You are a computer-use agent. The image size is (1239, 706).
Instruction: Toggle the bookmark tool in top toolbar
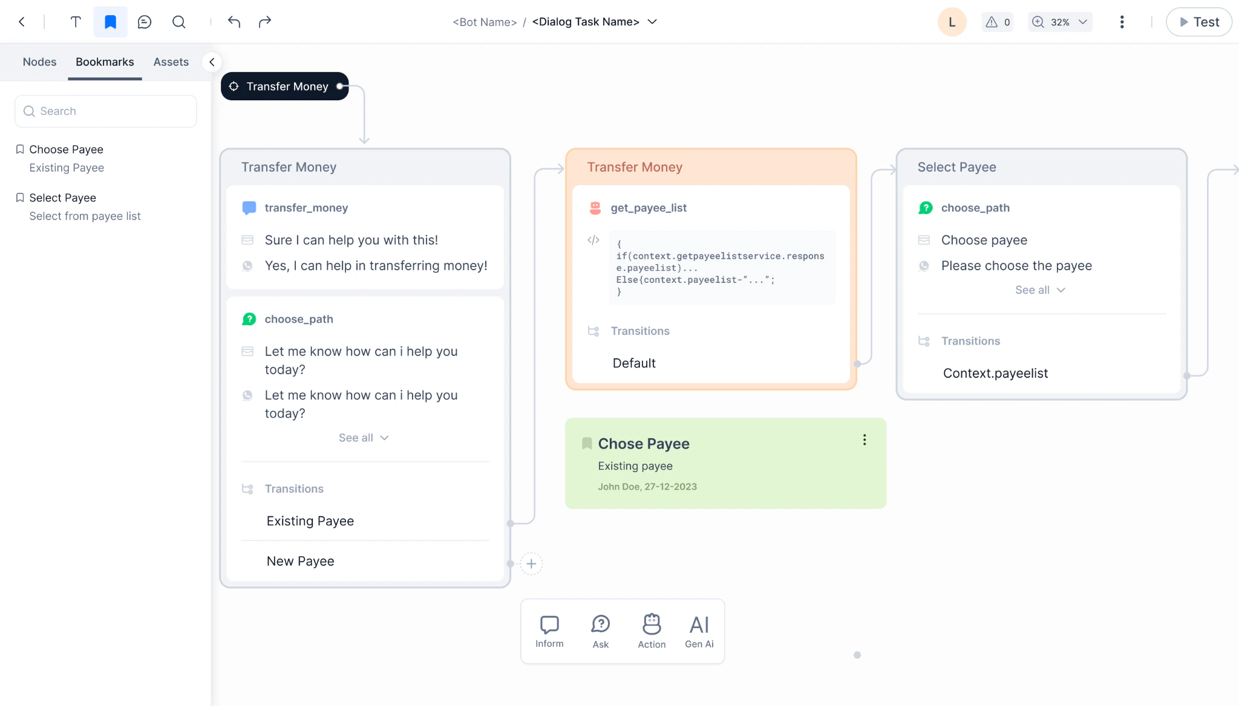tap(110, 22)
